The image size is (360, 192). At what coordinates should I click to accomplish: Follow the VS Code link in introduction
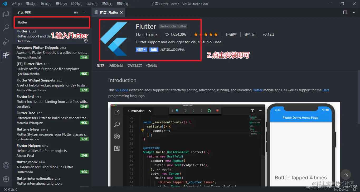point(122,90)
